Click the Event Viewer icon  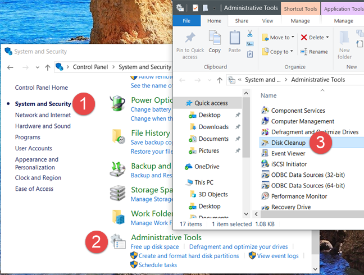(x=265, y=153)
